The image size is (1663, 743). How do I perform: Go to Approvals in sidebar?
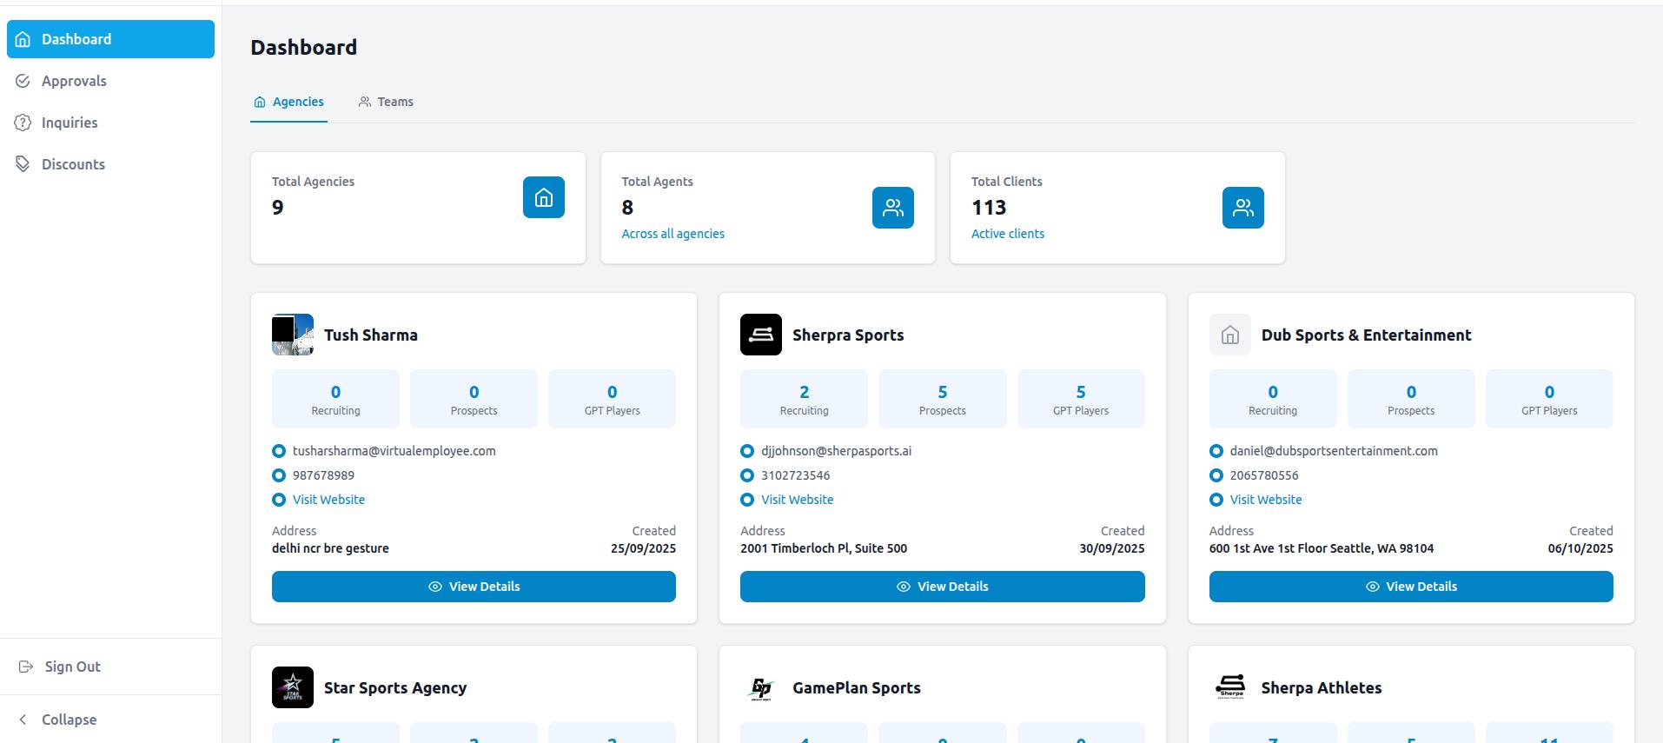[110, 81]
